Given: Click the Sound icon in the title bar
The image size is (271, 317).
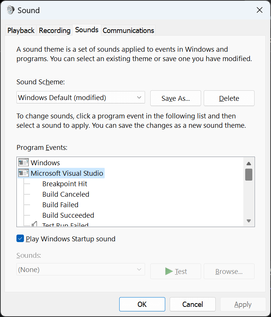Looking at the screenshot, I should pos(10,10).
